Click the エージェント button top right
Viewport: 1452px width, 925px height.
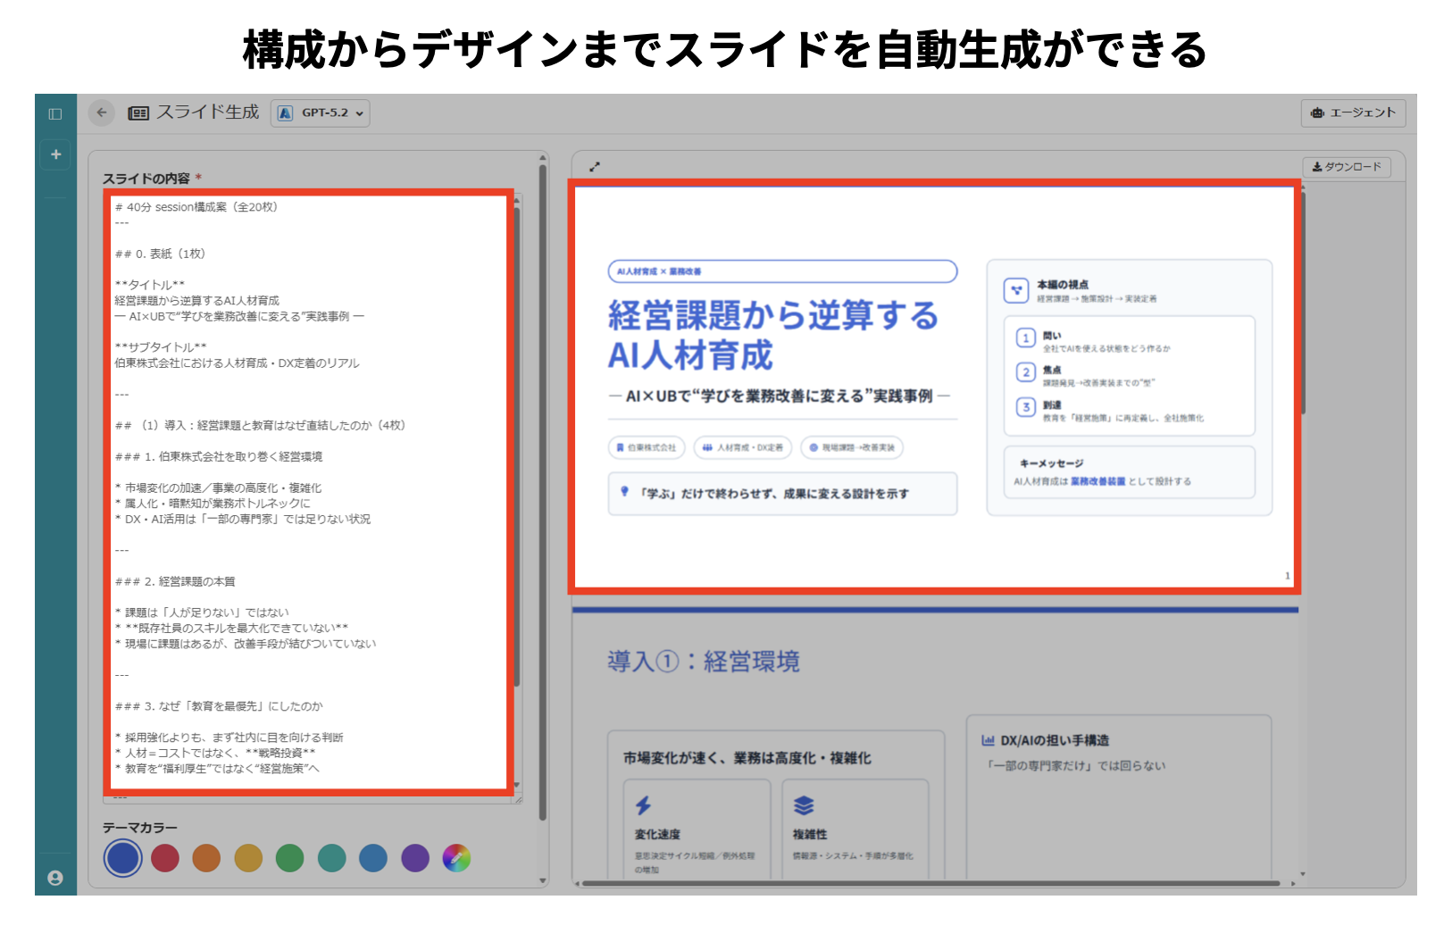coord(1352,113)
